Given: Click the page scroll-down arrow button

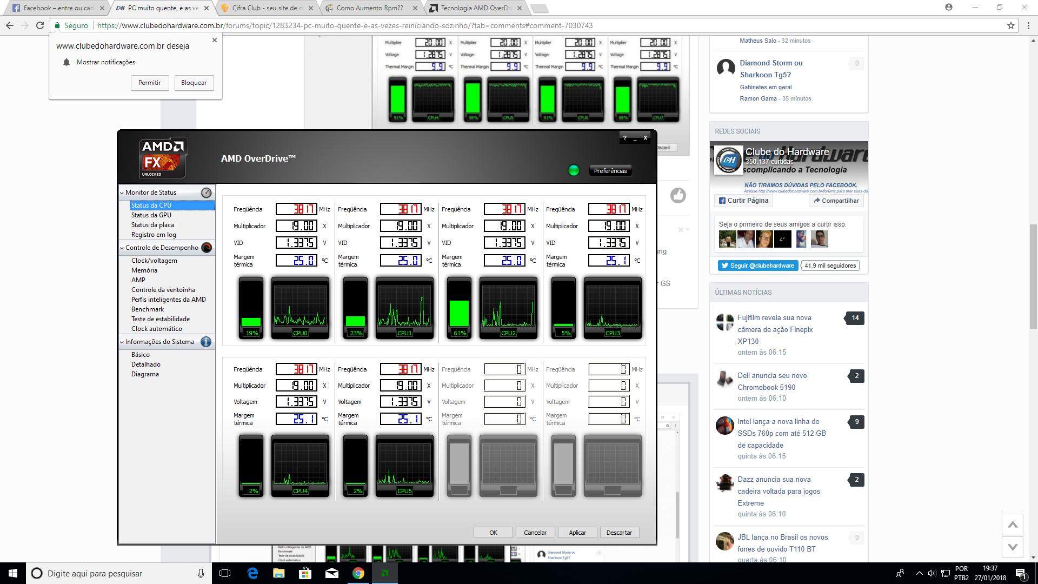Looking at the screenshot, I should tap(1013, 547).
